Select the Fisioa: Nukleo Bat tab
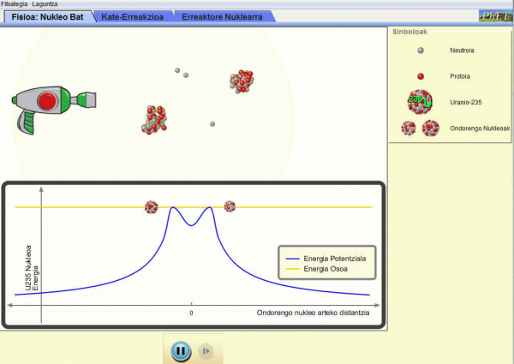 (48, 16)
